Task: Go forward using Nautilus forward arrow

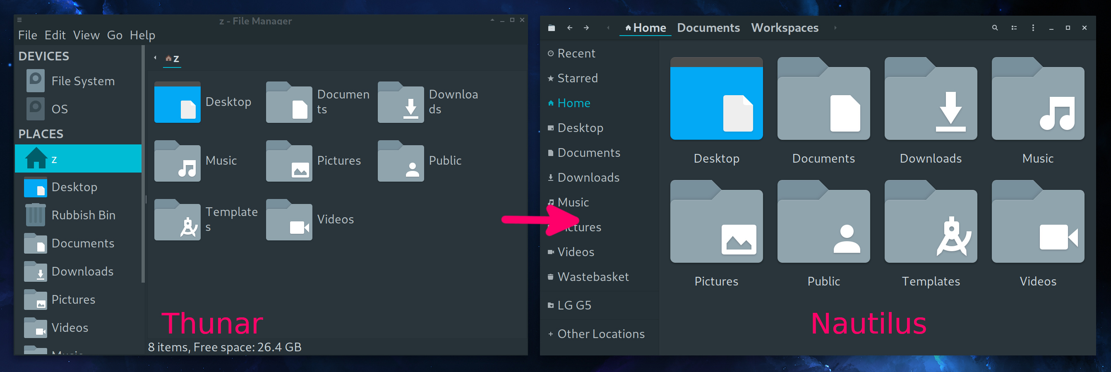Action: click(x=586, y=28)
